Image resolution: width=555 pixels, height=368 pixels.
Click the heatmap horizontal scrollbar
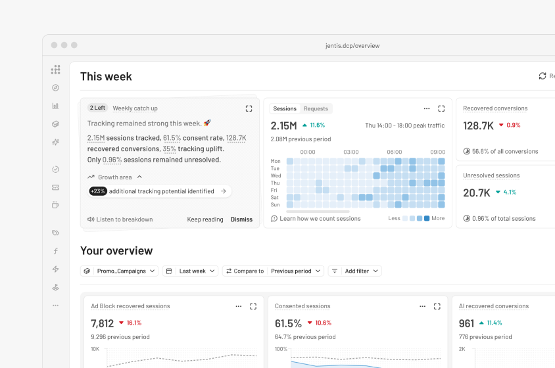[318, 212]
